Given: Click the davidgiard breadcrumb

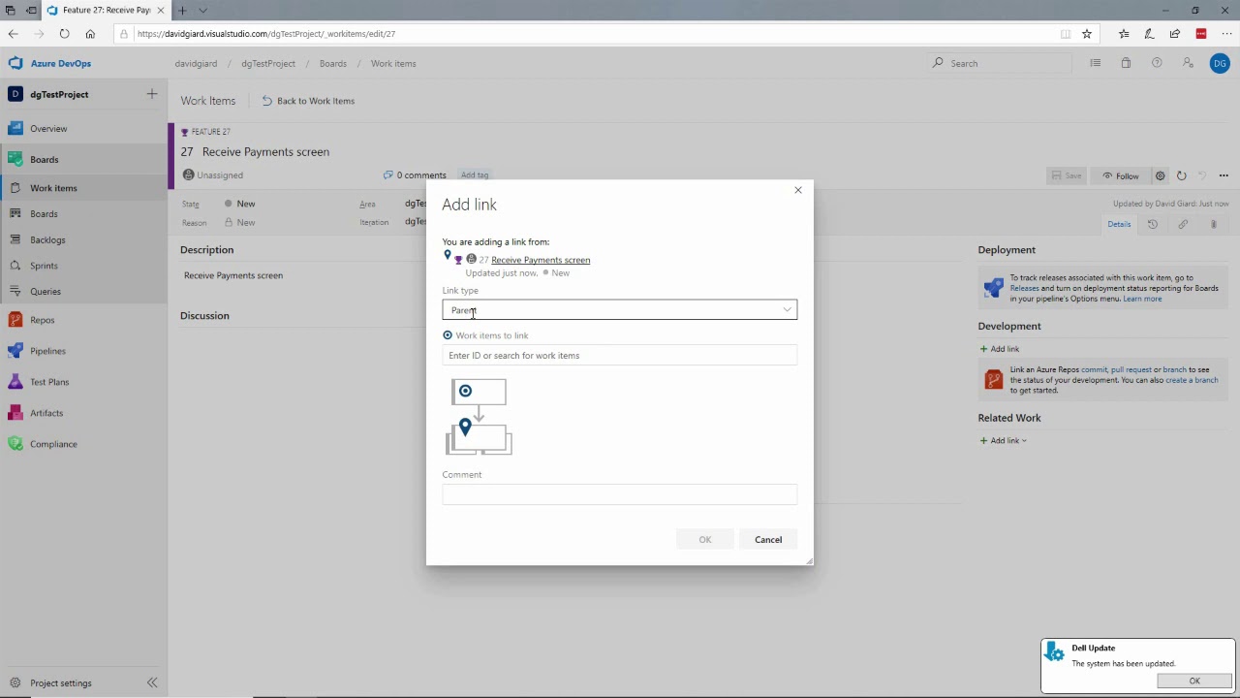Looking at the screenshot, I should (x=196, y=64).
